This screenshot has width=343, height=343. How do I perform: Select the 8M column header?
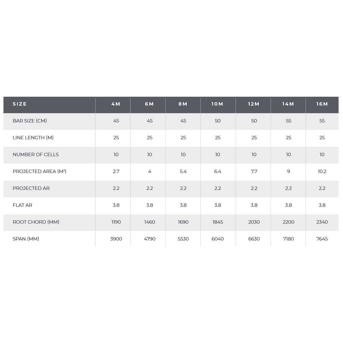[x=183, y=104]
